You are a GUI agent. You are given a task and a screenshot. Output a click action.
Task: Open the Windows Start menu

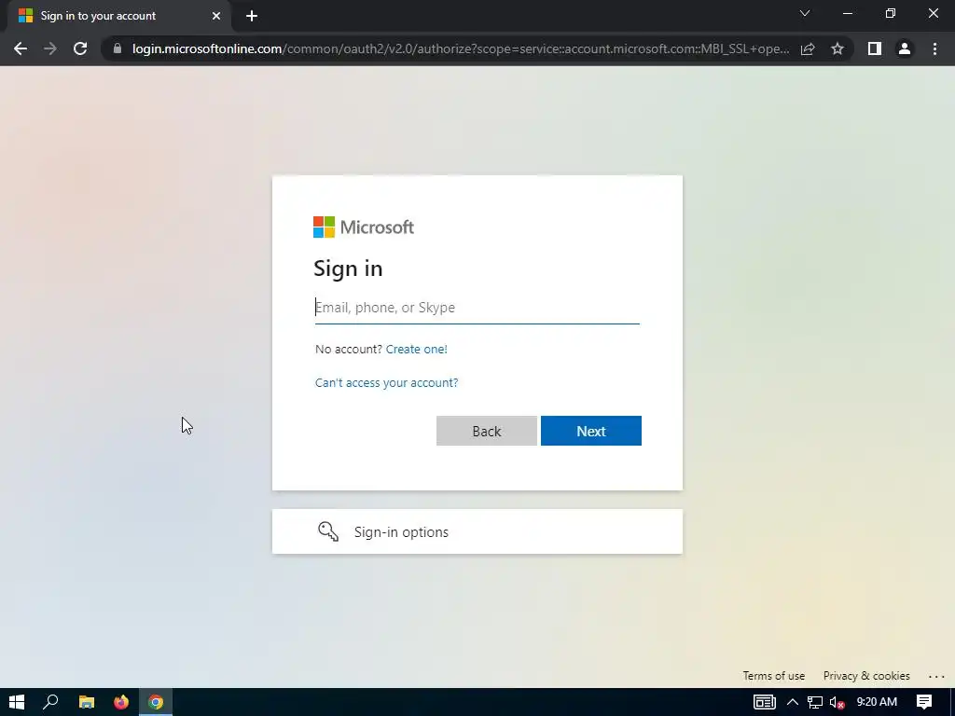(17, 702)
